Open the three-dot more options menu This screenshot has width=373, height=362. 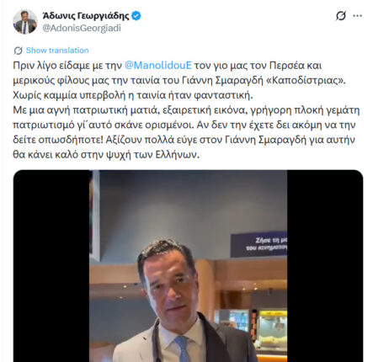[357, 16]
